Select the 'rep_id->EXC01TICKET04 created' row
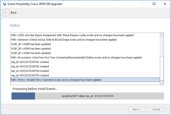The image size is (171, 115). pyautogui.click(x=85, y=75)
